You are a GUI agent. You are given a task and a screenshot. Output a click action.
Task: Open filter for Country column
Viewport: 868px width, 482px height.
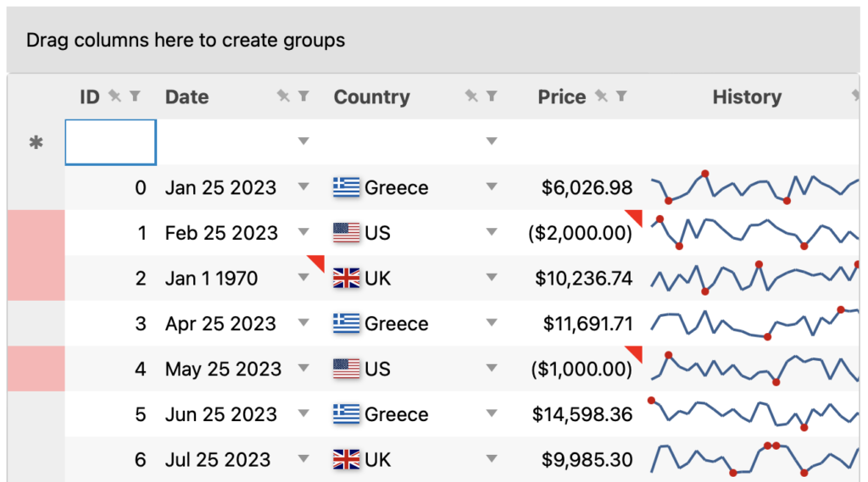click(x=492, y=97)
